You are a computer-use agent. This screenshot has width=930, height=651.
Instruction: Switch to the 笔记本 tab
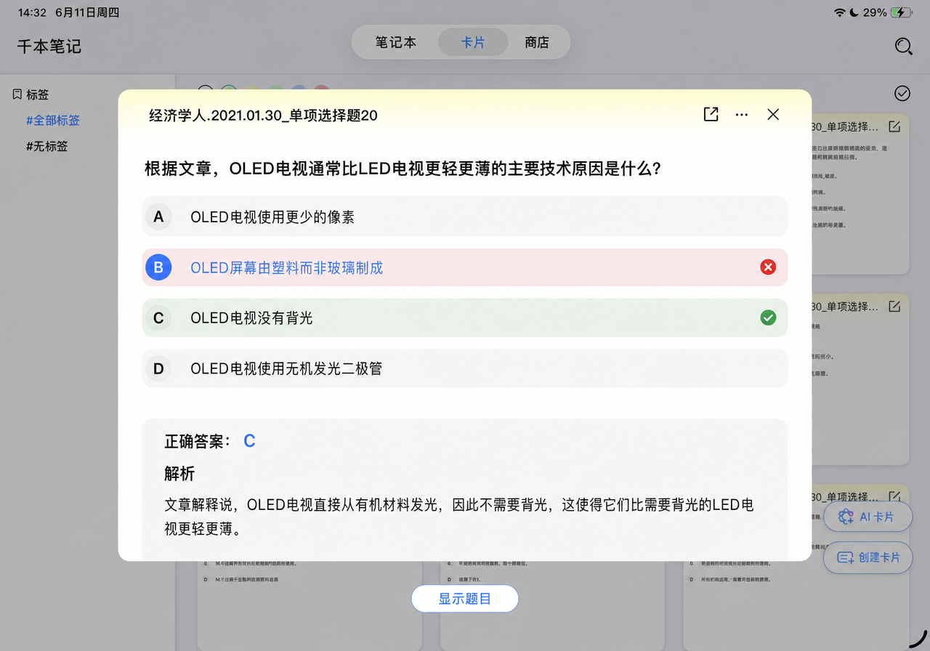click(x=396, y=42)
